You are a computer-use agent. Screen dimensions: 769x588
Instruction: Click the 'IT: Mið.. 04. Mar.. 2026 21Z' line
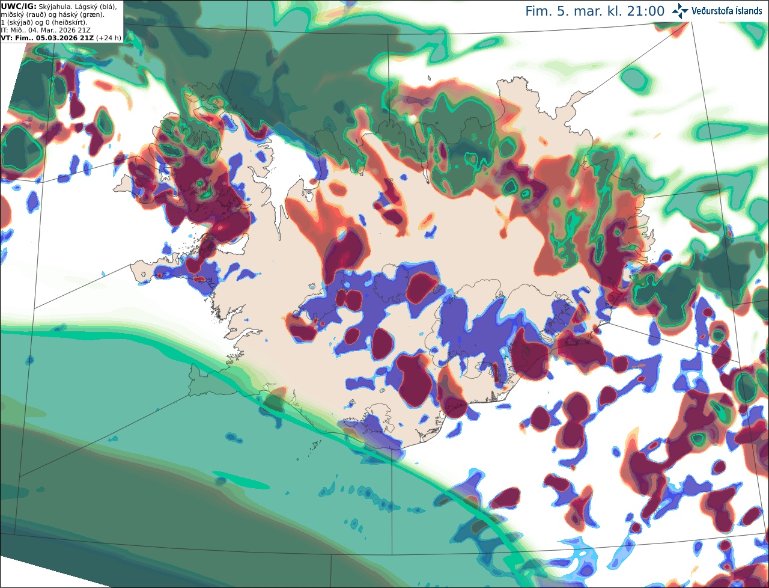pos(46,29)
